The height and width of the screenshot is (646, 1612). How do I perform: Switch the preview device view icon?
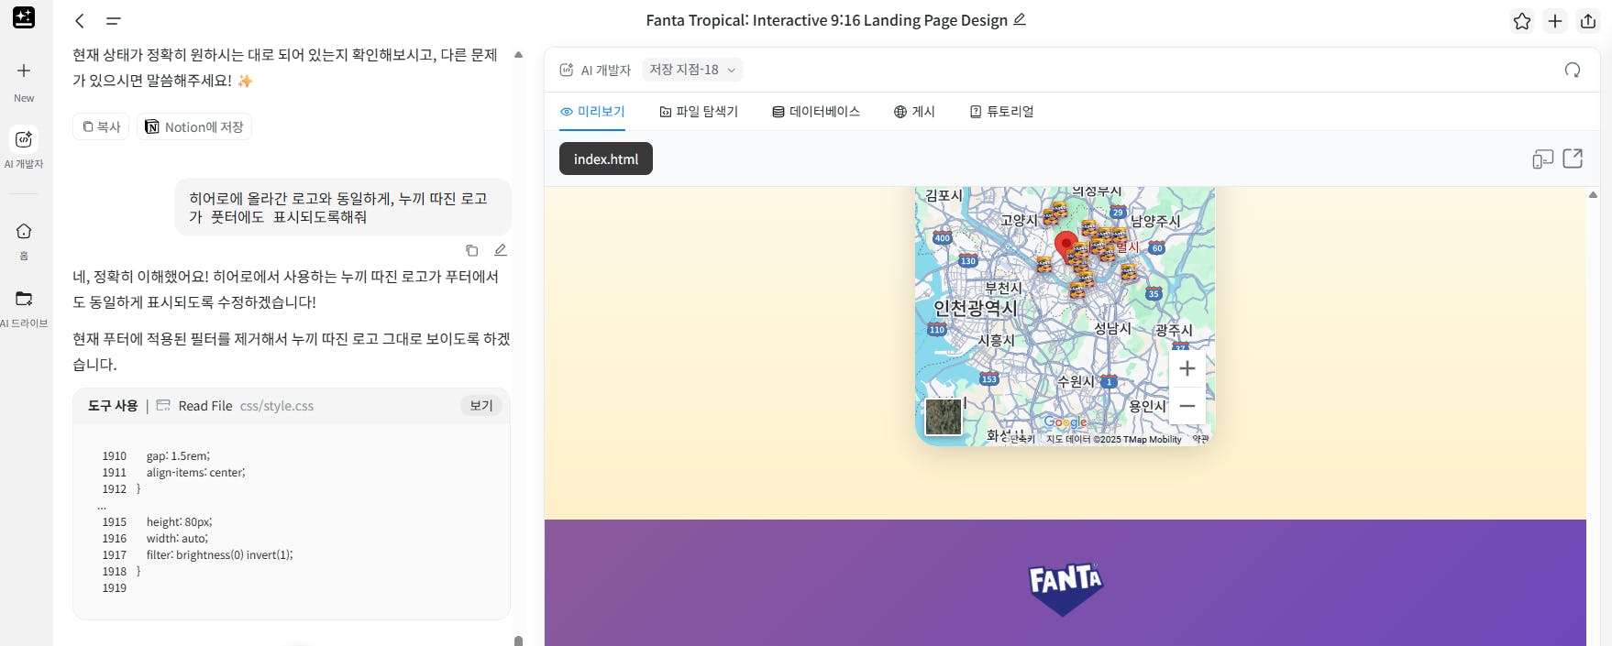pyautogui.click(x=1542, y=159)
